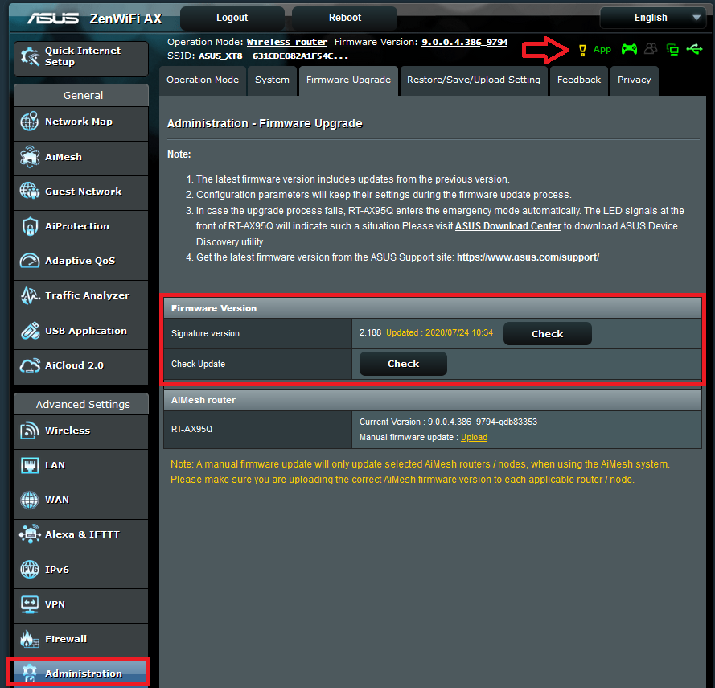The image size is (715, 688).
Task: Open the Feedback tab
Action: coord(579,80)
